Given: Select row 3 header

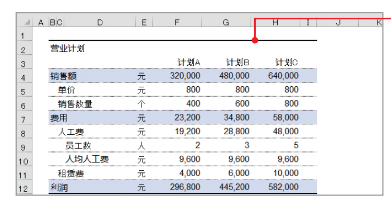Looking at the screenshot, I should click(24, 62).
